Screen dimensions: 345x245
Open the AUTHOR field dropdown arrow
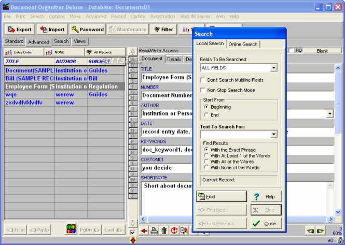330,113
